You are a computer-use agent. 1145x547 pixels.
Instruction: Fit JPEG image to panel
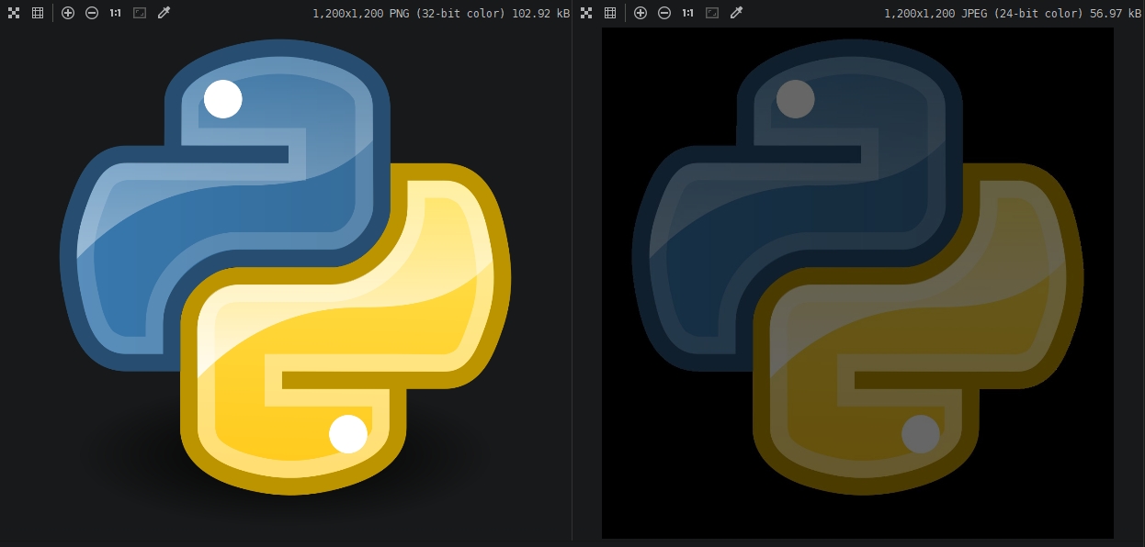tap(712, 13)
